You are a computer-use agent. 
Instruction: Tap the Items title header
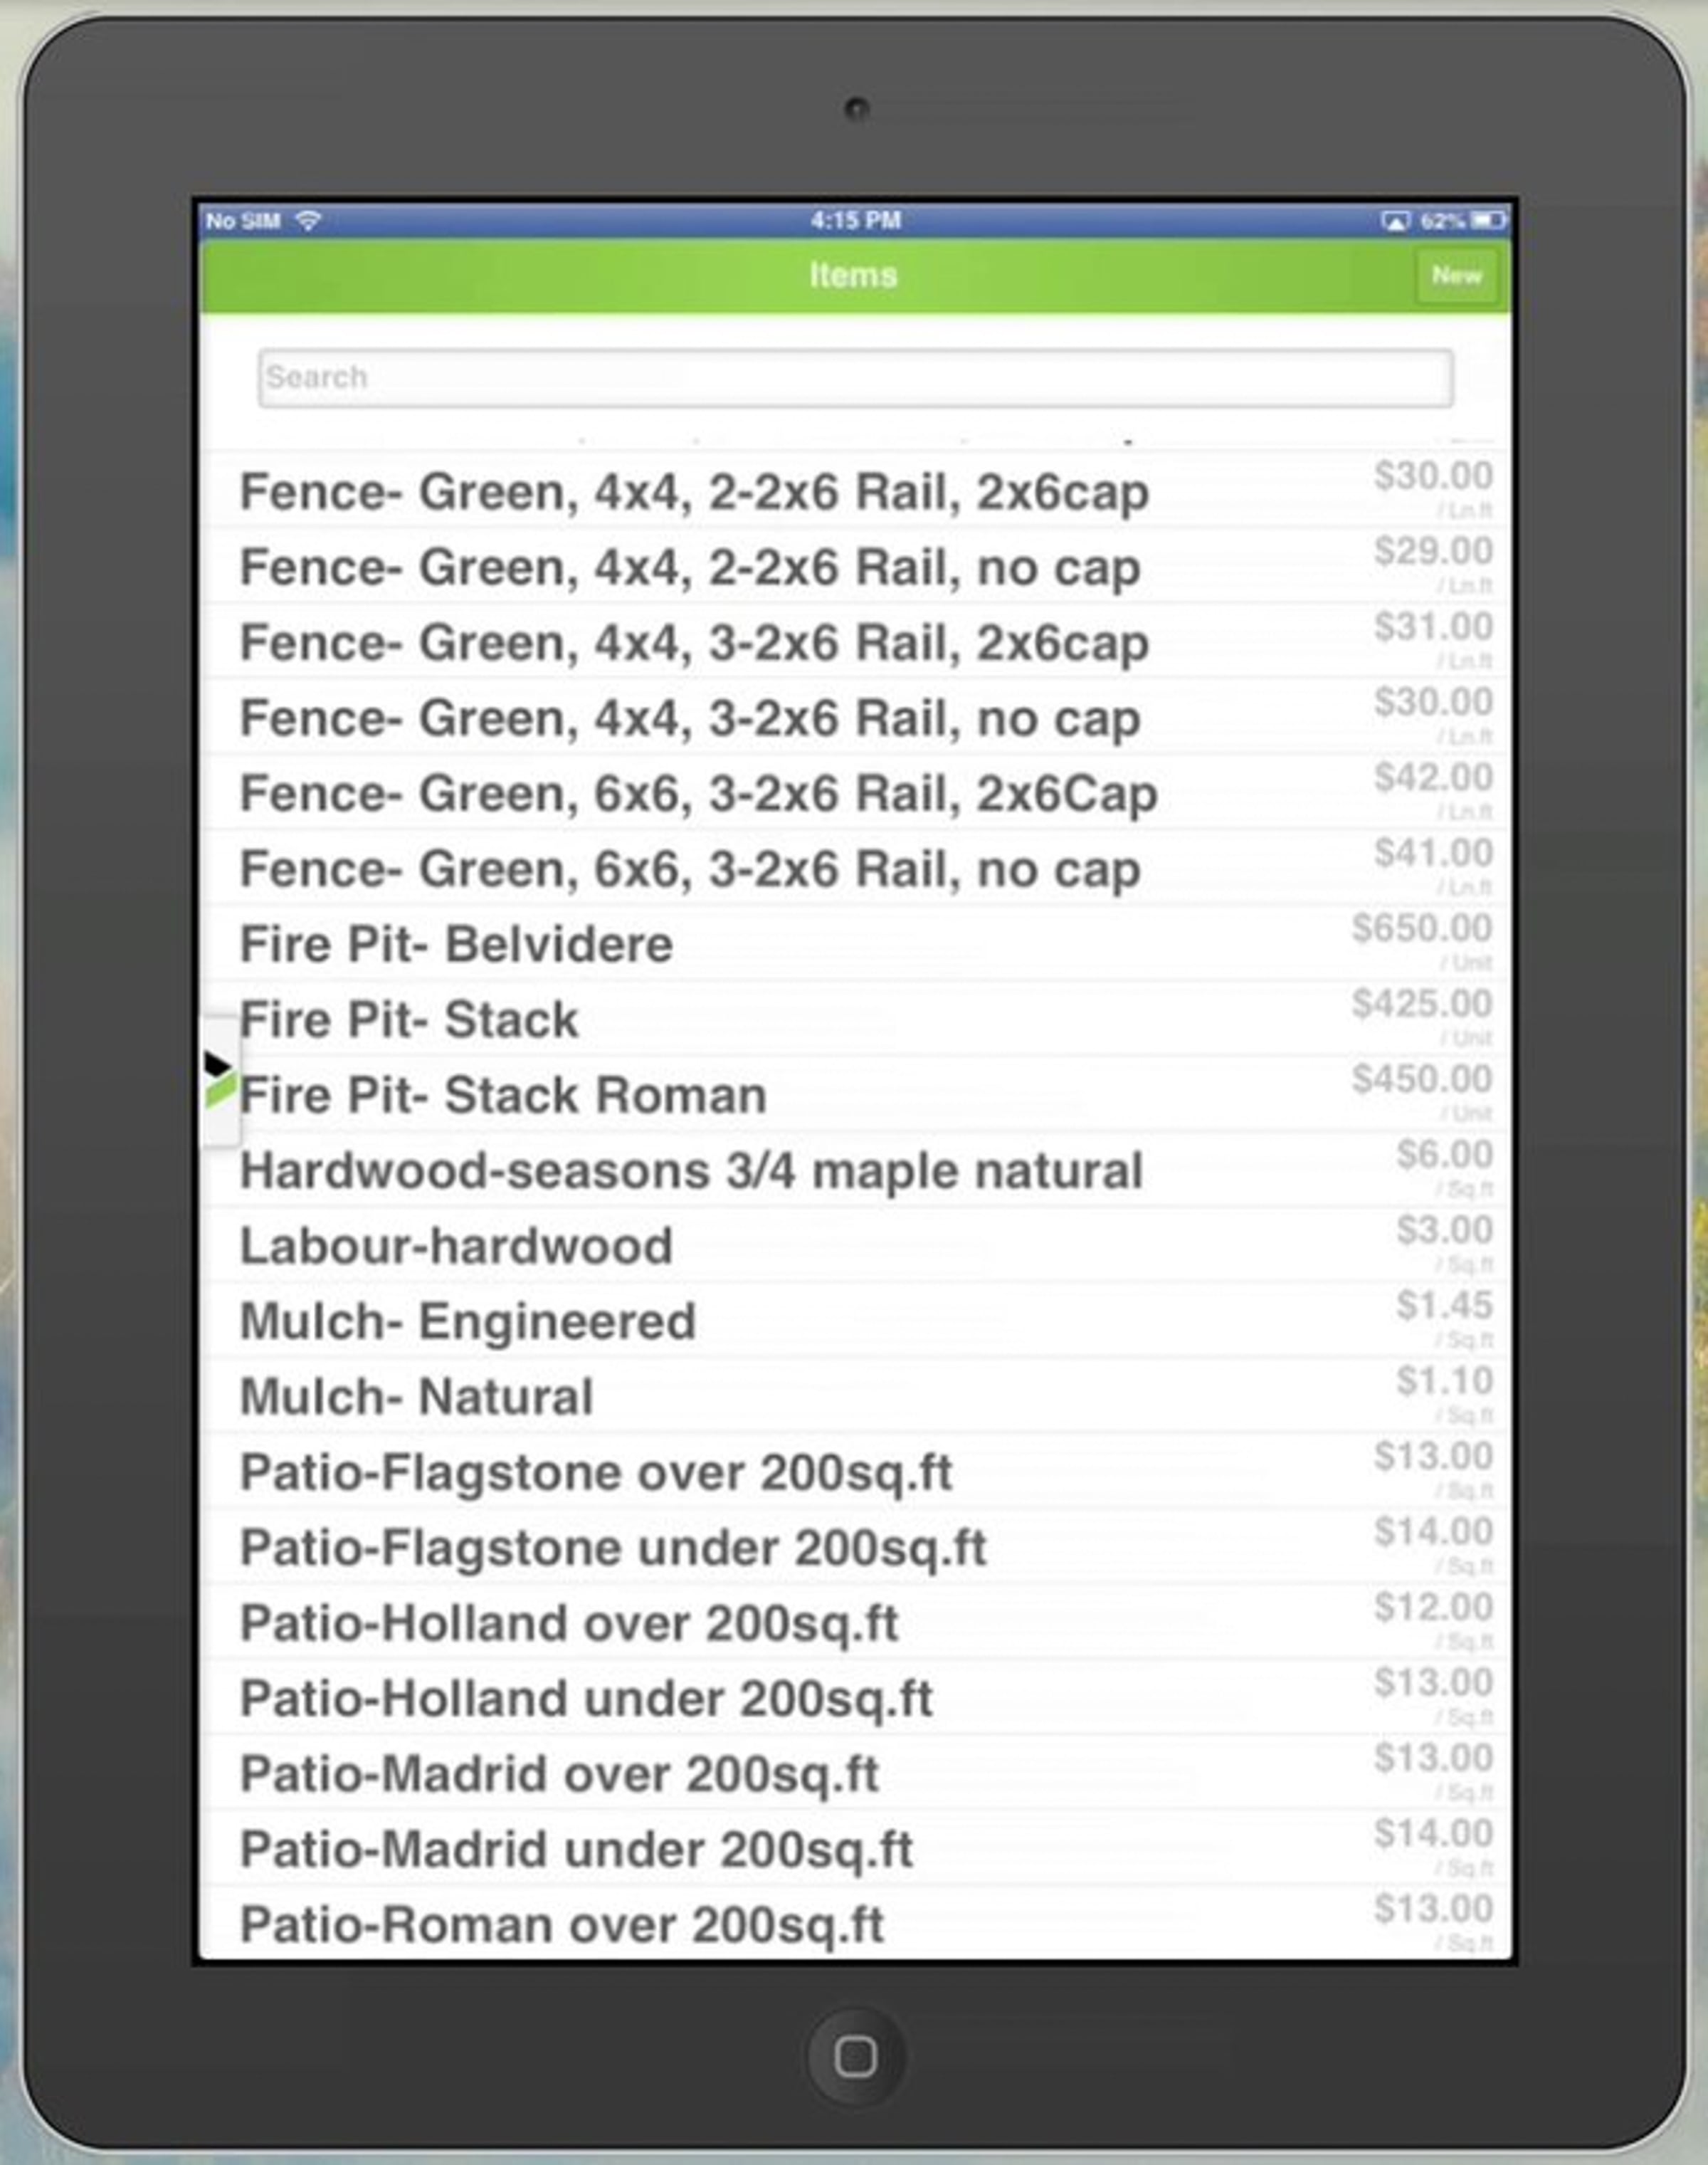[x=853, y=275]
